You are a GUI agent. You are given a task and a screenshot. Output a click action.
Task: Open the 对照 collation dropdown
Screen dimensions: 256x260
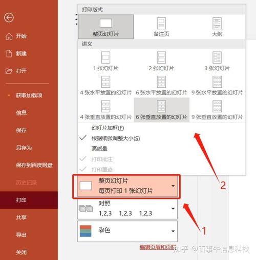127,209
